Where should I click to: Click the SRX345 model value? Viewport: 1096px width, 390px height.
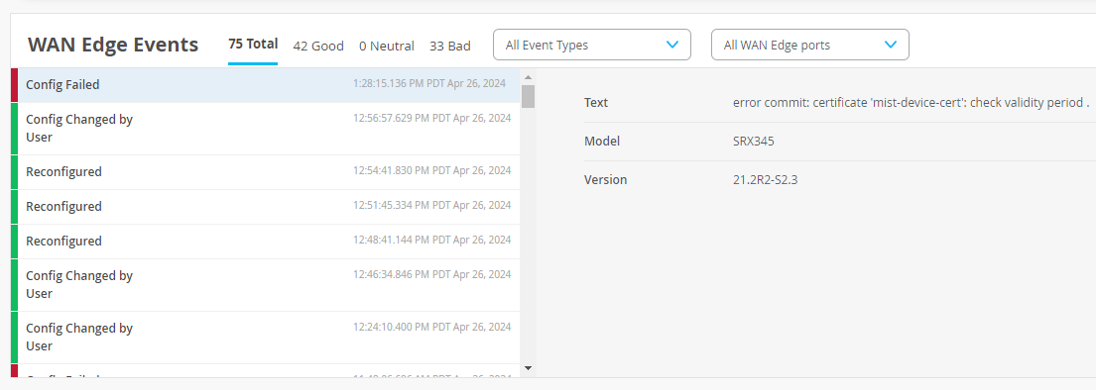(754, 141)
